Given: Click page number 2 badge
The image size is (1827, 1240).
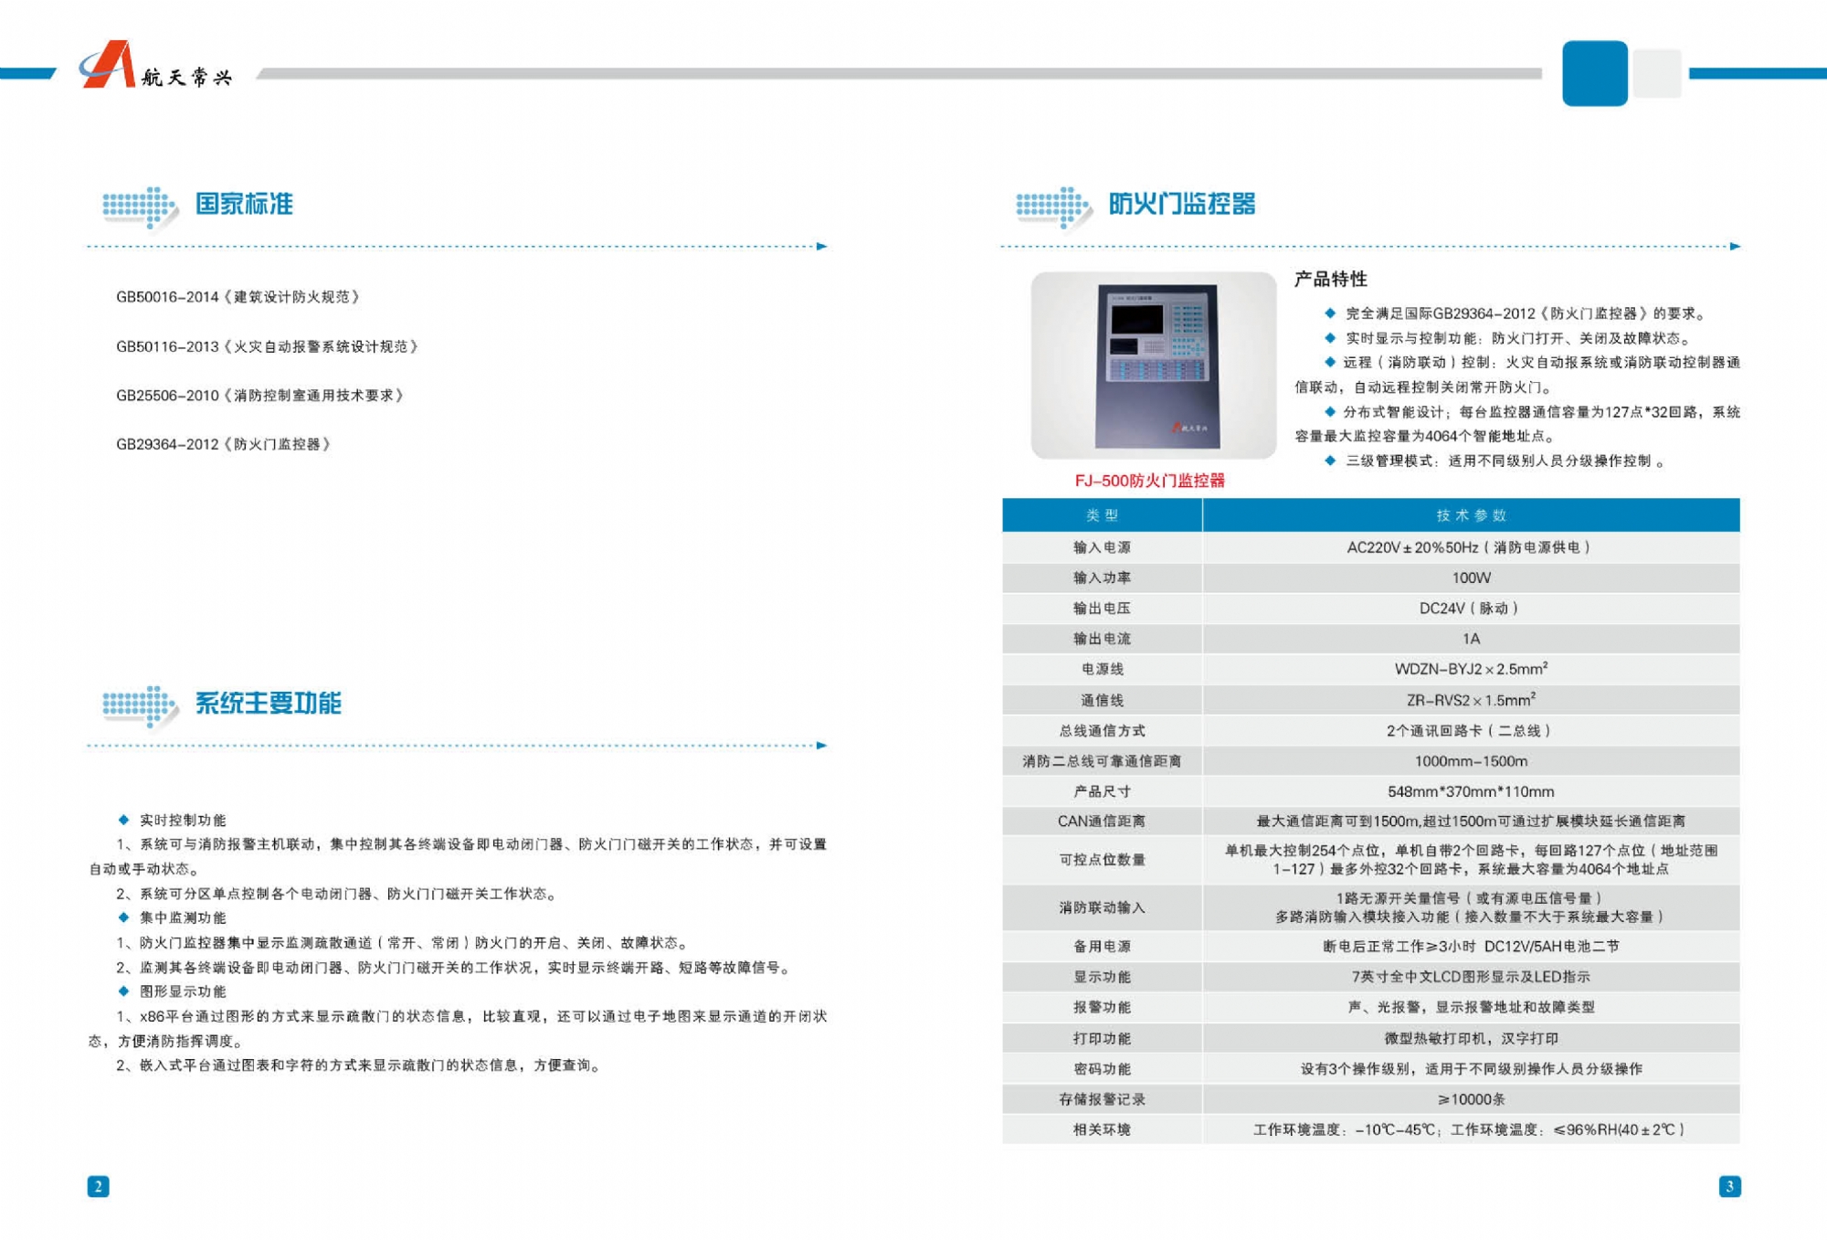Looking at the screenshot, I should (x=98, y=1186).
